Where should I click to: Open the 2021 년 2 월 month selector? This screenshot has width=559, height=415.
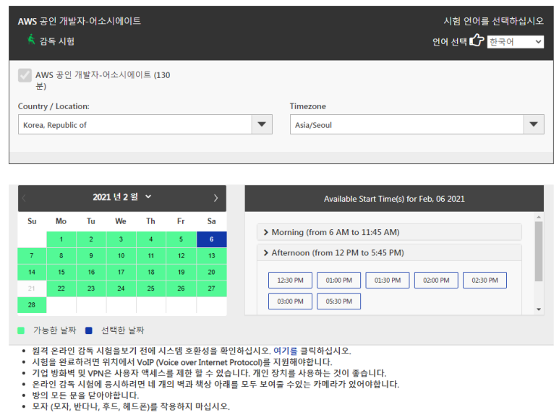point(122,197)
